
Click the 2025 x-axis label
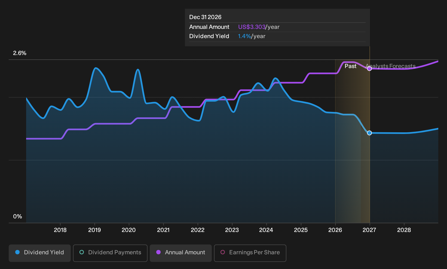(301, 230)
